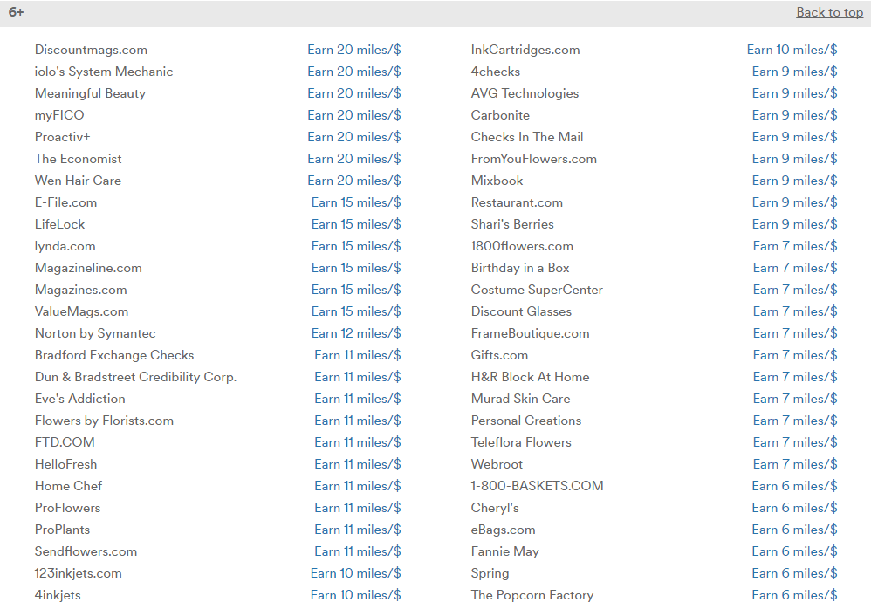
Task: Click Eve's Addiction Earn 11 miles/$ link
Action: (x=358, y=399)
